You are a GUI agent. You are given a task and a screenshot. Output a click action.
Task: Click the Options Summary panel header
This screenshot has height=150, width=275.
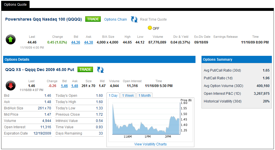click(236, 60)
